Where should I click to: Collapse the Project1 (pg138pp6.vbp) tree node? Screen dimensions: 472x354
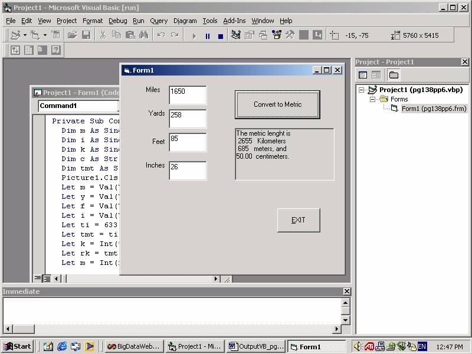tap(362, 90)
